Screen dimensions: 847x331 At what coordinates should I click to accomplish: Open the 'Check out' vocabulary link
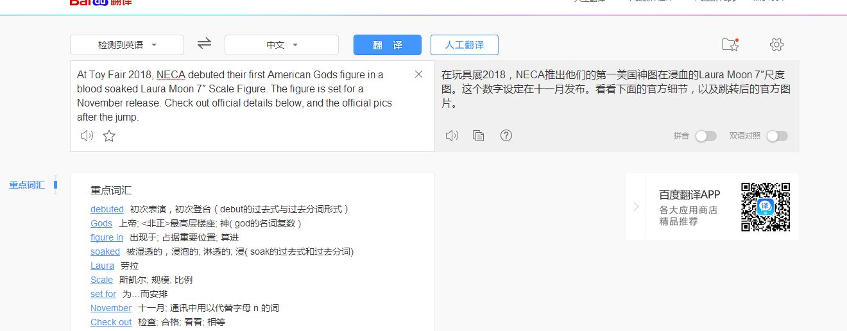[111, 322]
